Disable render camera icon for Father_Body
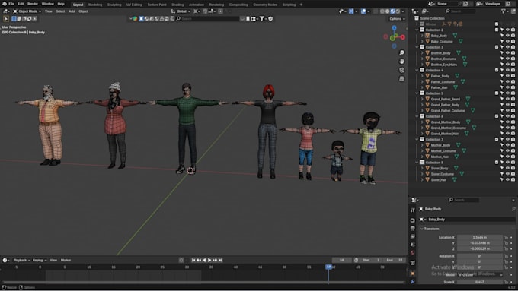This screenshot has height=291, width=518. pyautogui.click(x=513, y=76)
